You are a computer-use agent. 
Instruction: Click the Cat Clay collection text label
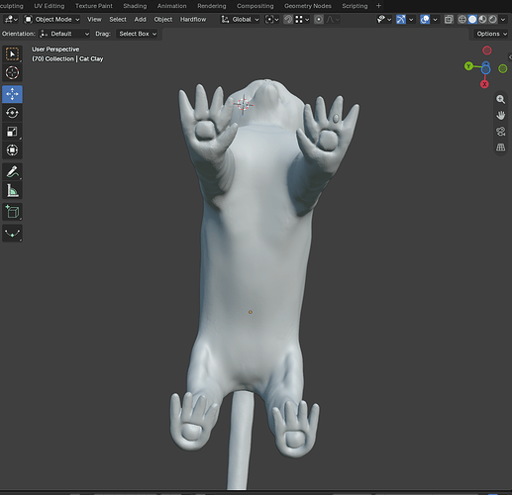click(x=67, y=58)
